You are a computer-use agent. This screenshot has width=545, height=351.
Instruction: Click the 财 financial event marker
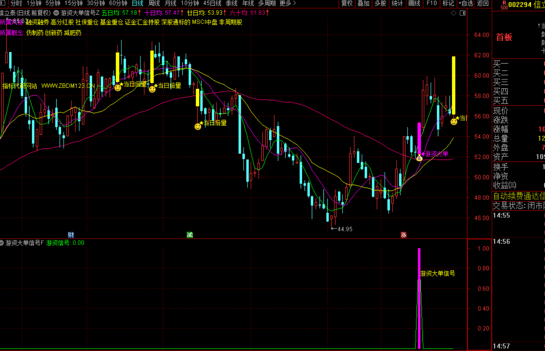click(x=71, y=235)
